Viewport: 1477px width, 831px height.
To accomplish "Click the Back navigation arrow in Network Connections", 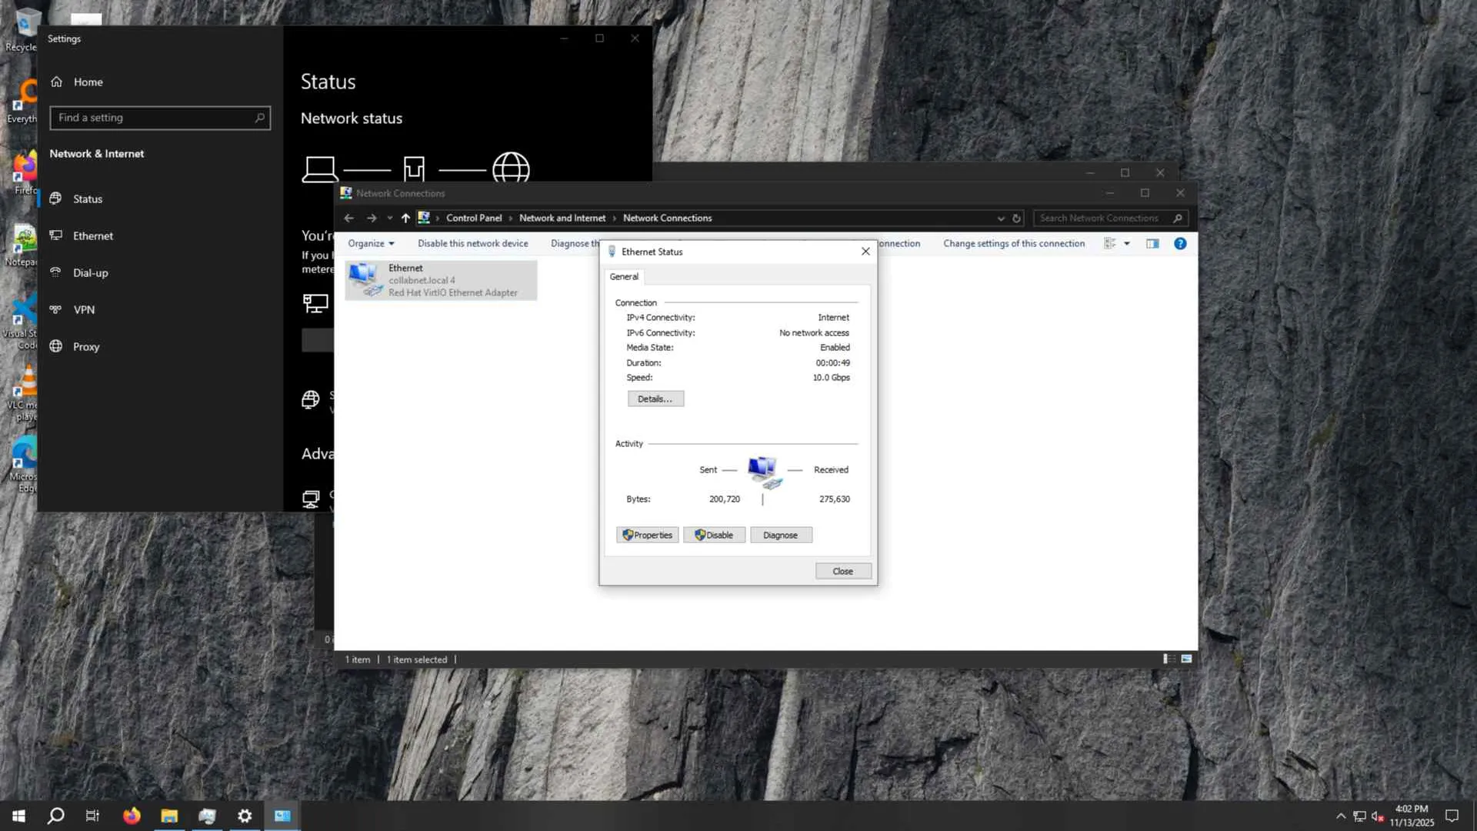I will coord(349,219).
